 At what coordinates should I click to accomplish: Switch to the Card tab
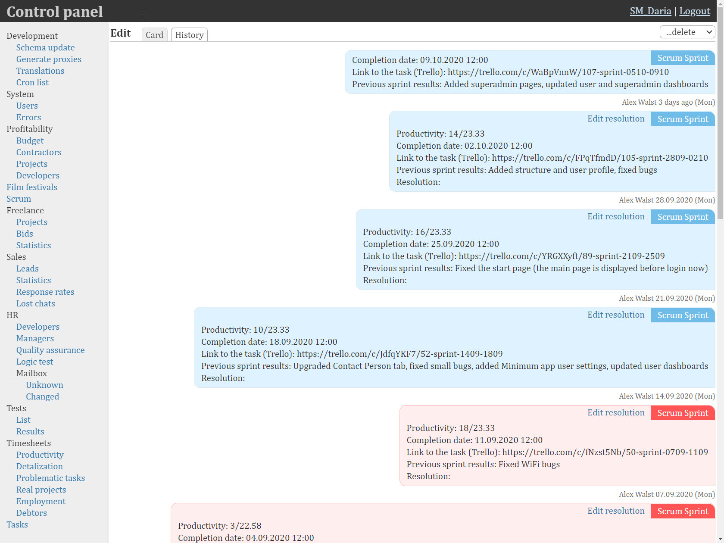coord(154,35)
